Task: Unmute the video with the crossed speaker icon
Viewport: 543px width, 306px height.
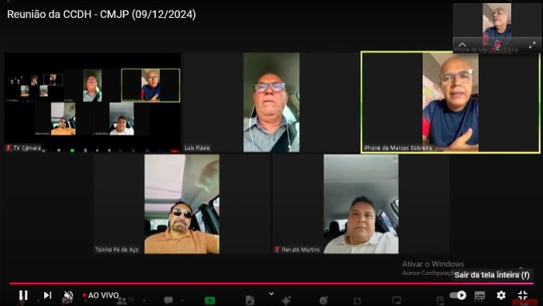Action: click(68, 295)
